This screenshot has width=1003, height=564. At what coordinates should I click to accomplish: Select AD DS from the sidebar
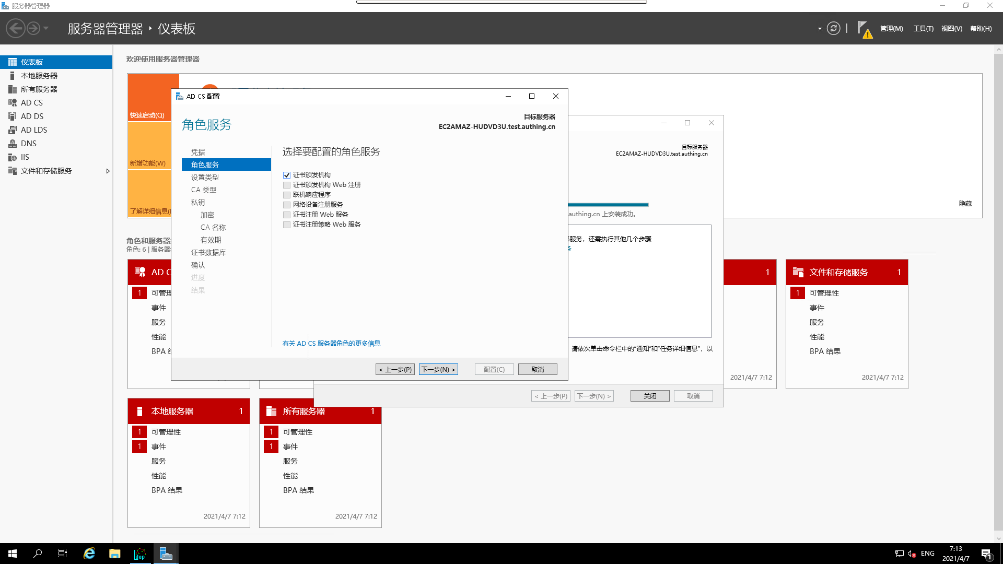tap(32, 116)
